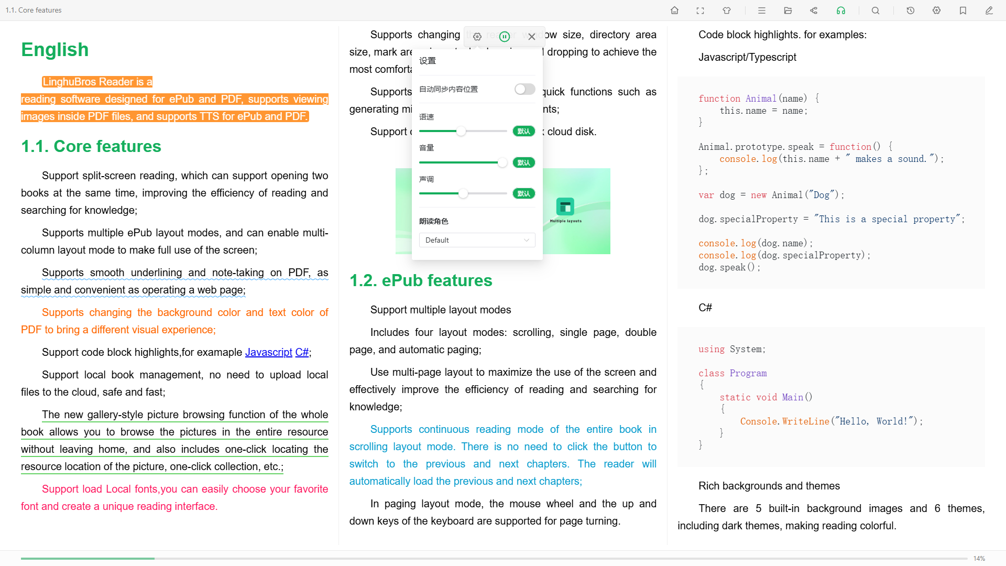1006x566 pixels.
Task: Reset speech rate with its 默认 button
Action: click(524, 132)
